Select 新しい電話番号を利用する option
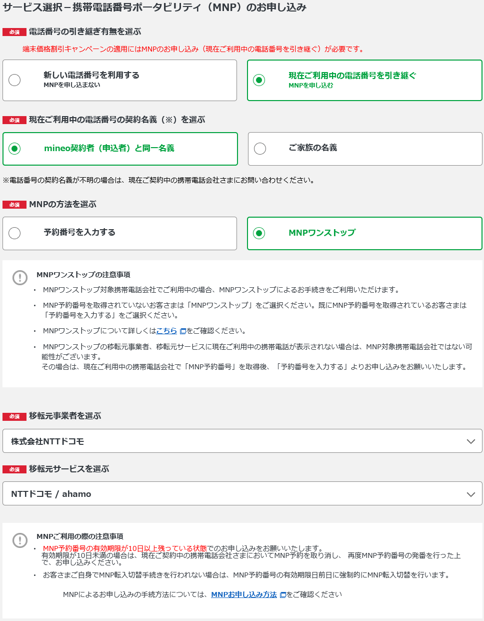This screenshot has height=621, width=484. pyautogui.click(x=15, y=80)
